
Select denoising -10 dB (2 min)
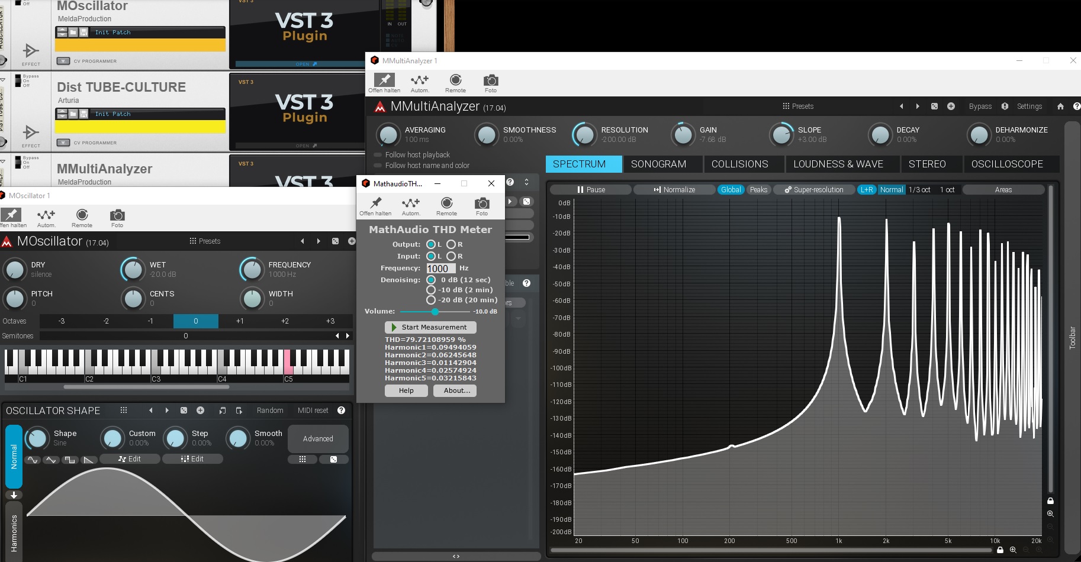coord(431,290)
